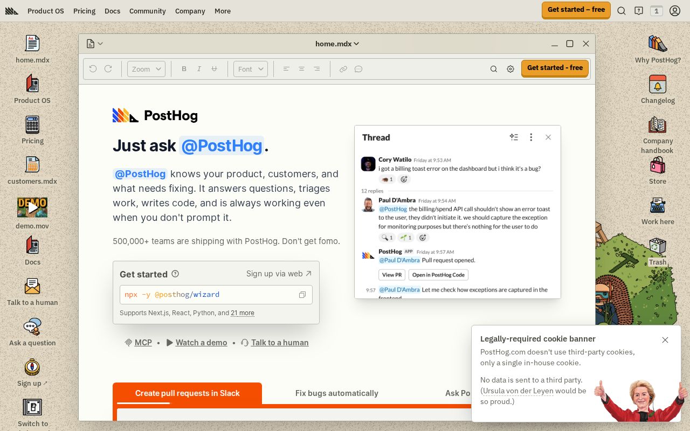
Task: Expand the Zoom dropdown
Action: [146, 69]
